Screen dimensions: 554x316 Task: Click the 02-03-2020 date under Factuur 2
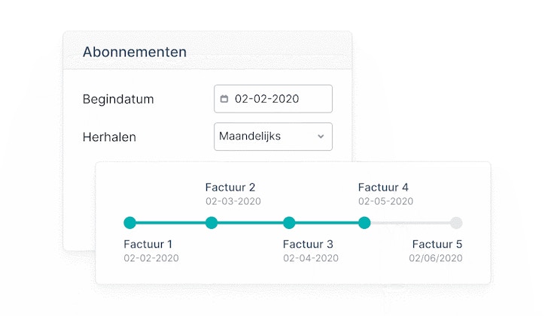pos(233,201)
